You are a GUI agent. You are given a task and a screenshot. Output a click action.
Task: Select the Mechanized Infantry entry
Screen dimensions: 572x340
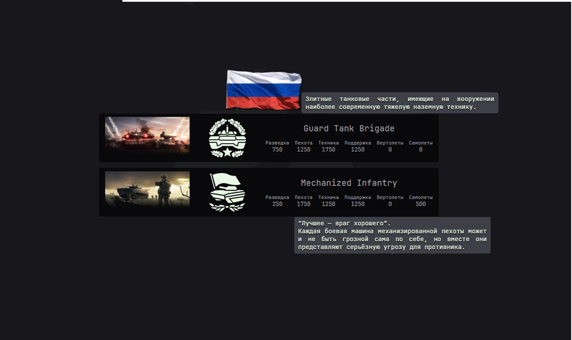point(269,192)
